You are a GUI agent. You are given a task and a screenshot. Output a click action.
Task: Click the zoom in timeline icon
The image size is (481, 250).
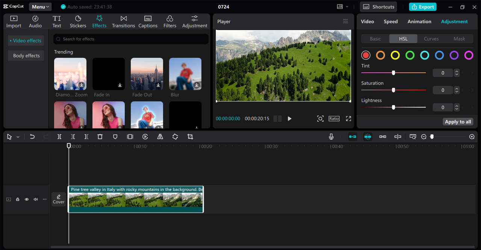pos(472,137)
